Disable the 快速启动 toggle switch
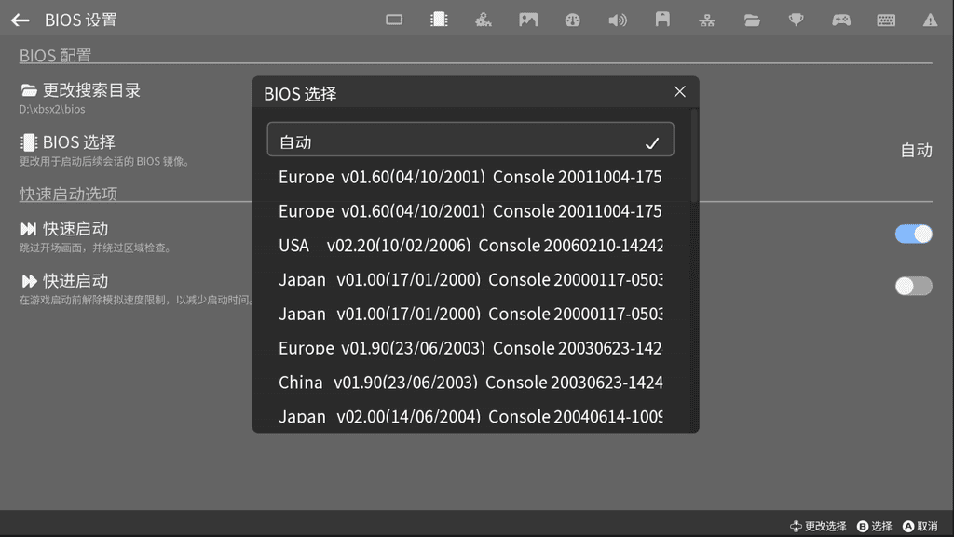This screenshot has width=954, height=537. point(913,234)
